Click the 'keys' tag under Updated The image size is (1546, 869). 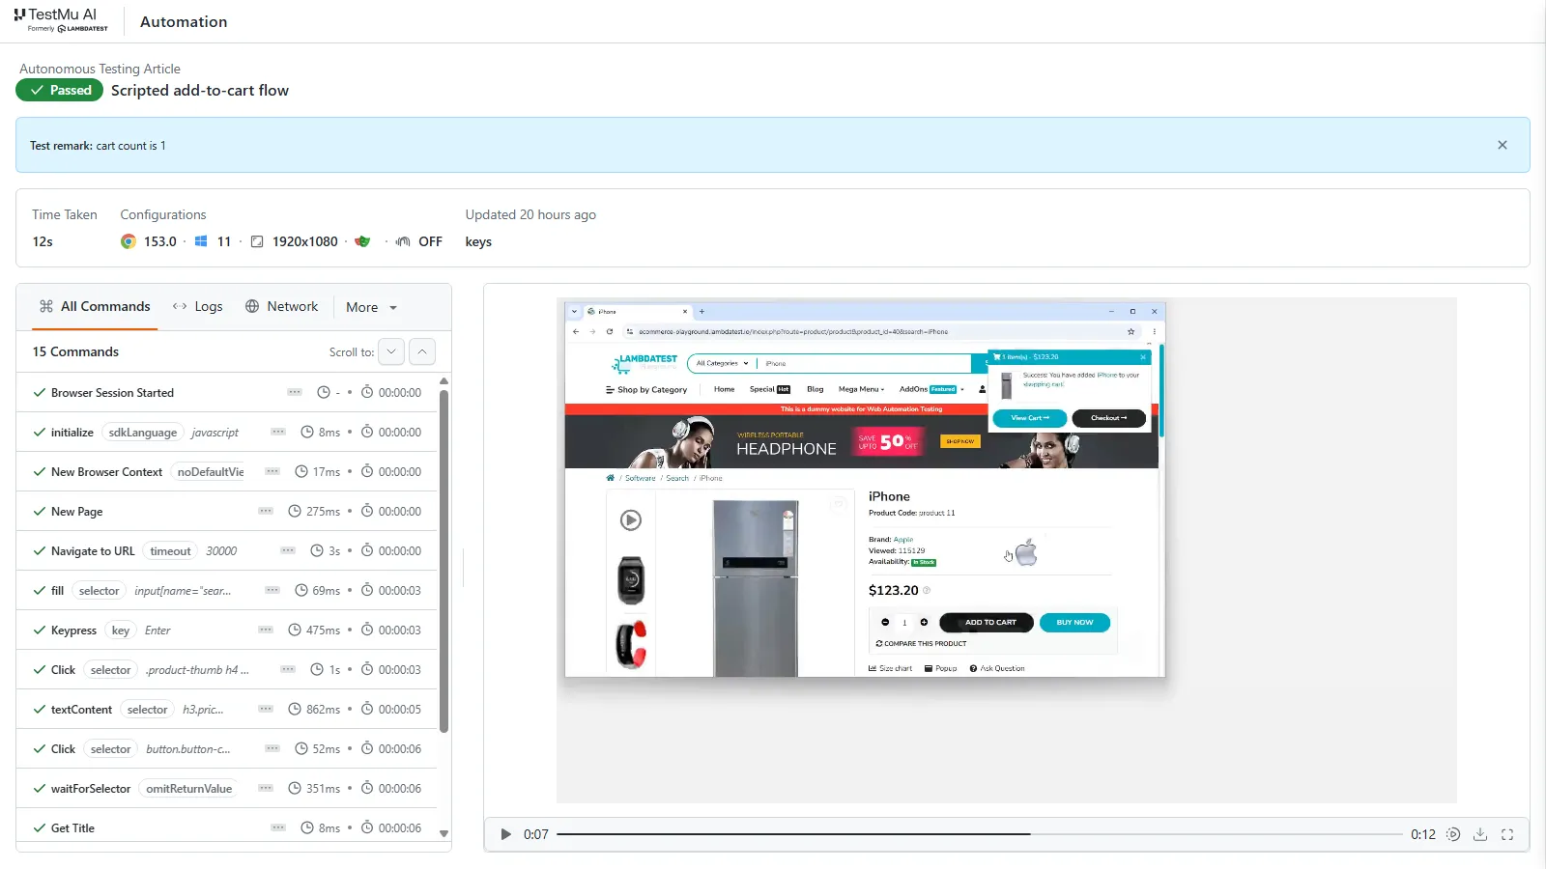478,241
